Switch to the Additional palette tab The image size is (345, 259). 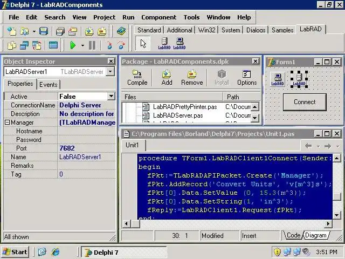point(180,30)
